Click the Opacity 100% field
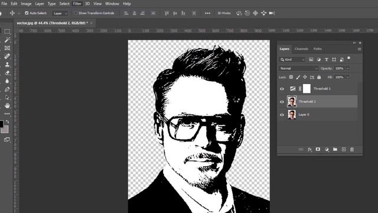 [340, 69]
